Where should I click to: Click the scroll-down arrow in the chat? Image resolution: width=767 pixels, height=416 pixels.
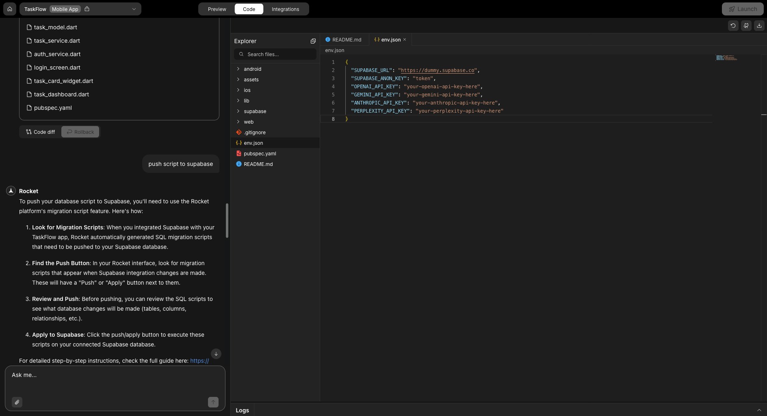(216, 354)
